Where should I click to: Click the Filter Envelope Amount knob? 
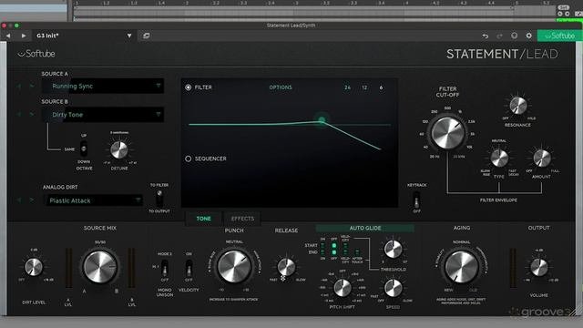(542, 158)
